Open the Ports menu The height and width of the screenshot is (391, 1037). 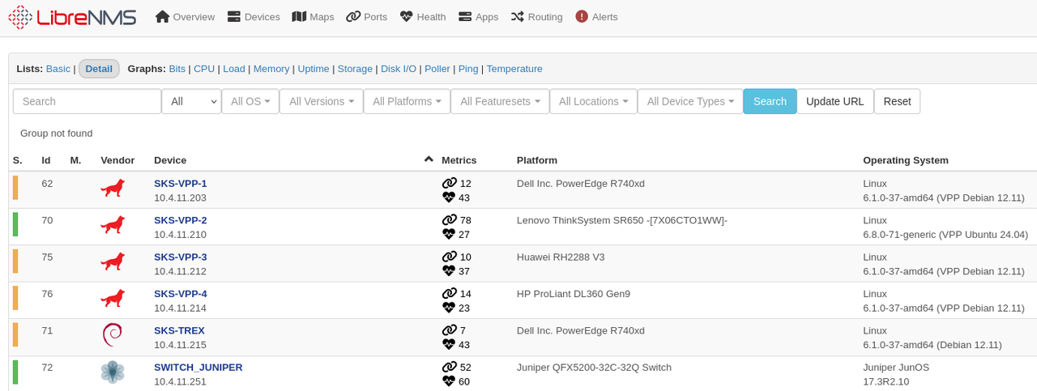(366, 17)
